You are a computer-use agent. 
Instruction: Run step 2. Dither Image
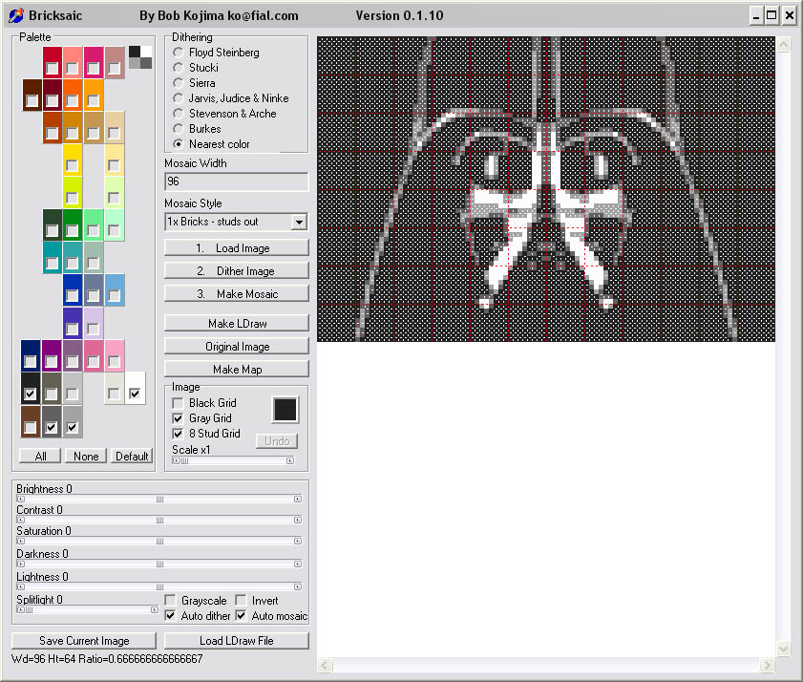pos(237,271)
